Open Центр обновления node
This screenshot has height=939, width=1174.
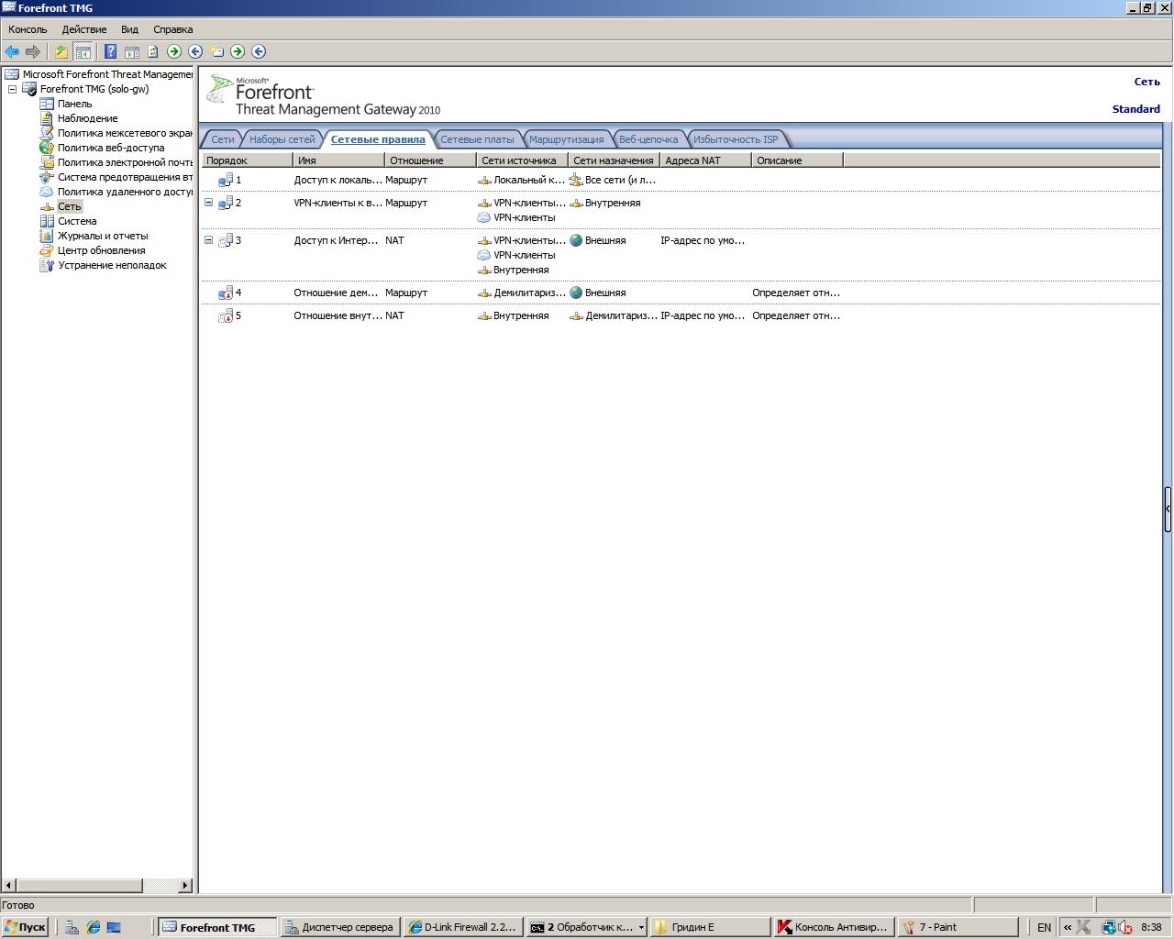pos(101,250)
